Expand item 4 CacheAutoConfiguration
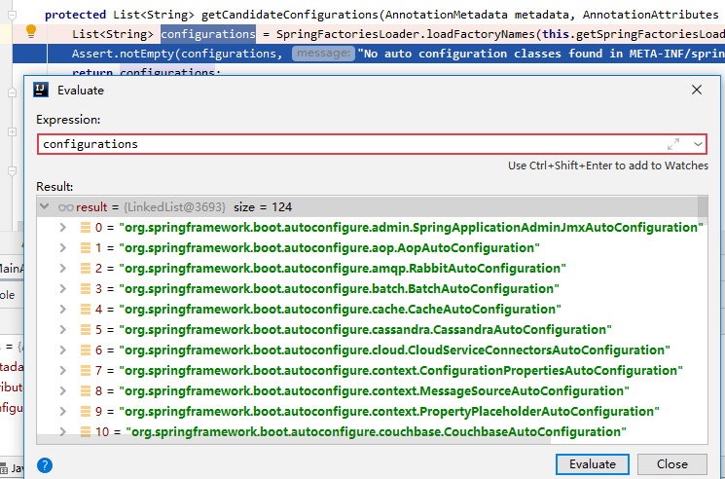 pos(63,309)
